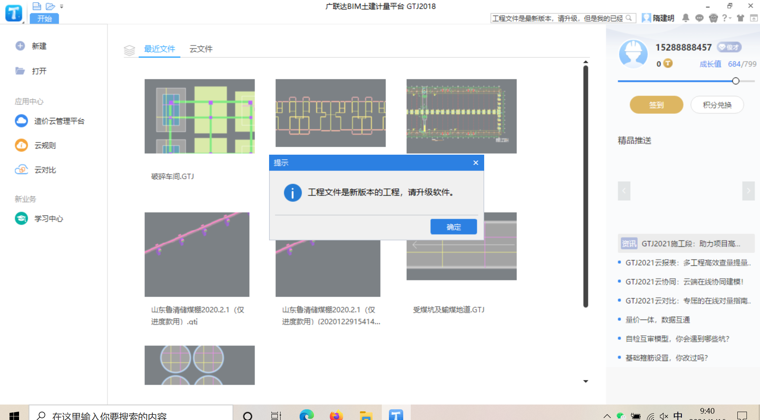Viewport: 760px width, 420px height.
Task: Click the 成长值 link
Action: (x=710, y=64)
